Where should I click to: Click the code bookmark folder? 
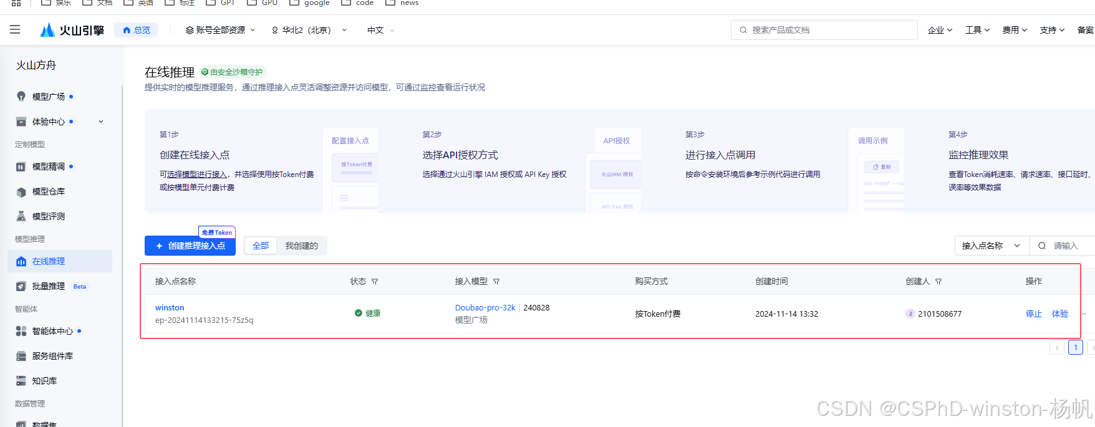(357, 3)
